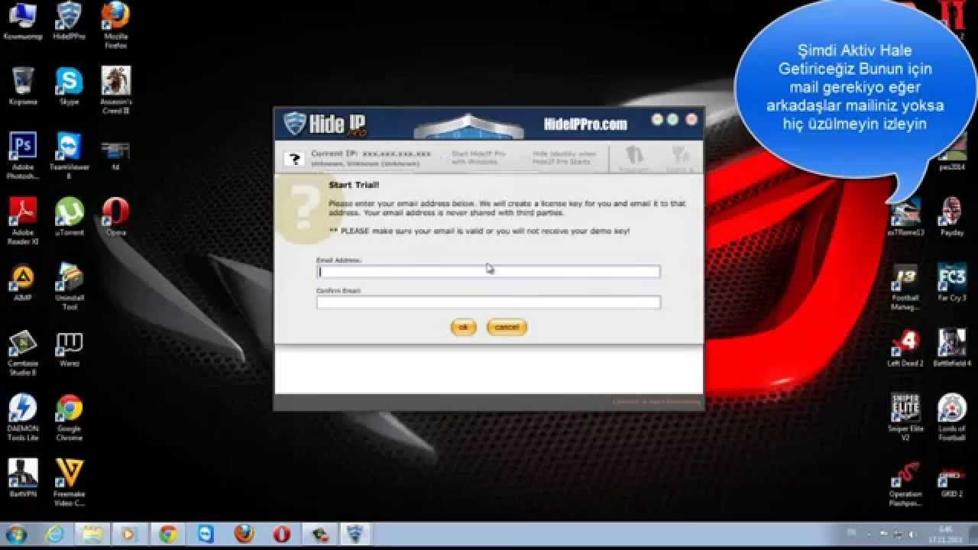Launch Sniper Elite V2 desktop shortcut
Image resolution: width=978 pixels, height=550 pixels.
tap(905, 418)
